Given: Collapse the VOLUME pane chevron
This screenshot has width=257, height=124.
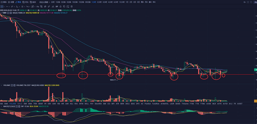Looking at the screenshot, I should (x=1, y=85).
